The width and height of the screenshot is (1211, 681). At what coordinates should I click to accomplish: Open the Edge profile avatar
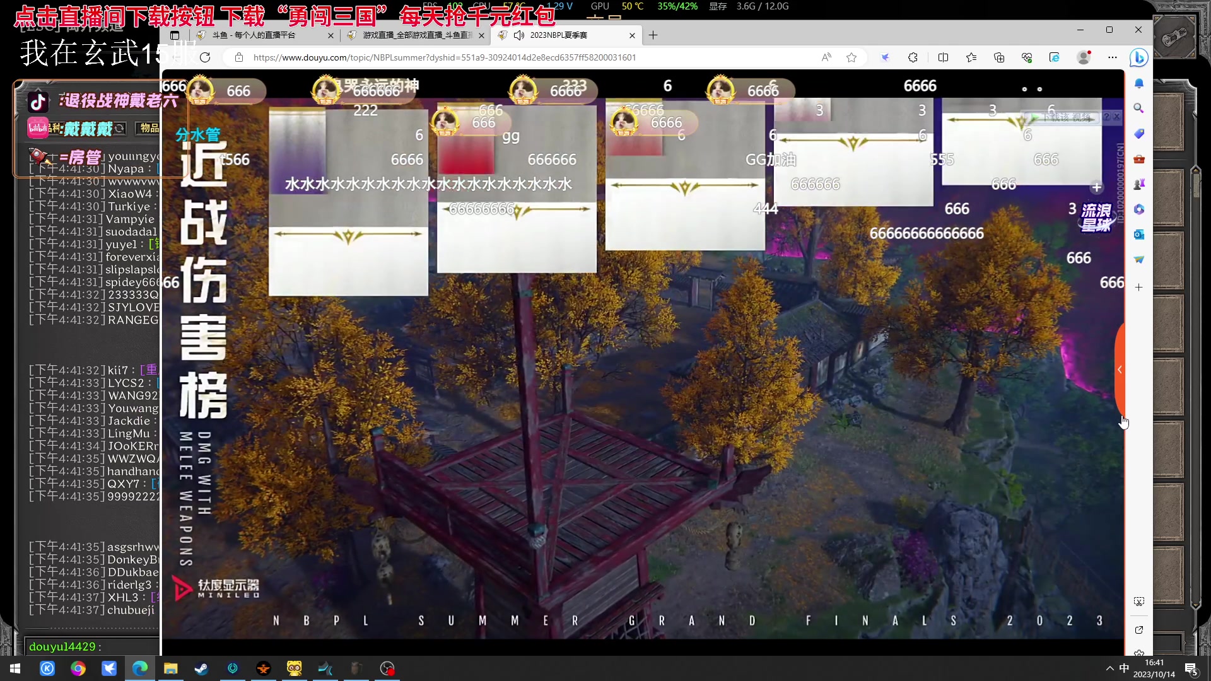pyautogui.click(x=1084, y=57)
